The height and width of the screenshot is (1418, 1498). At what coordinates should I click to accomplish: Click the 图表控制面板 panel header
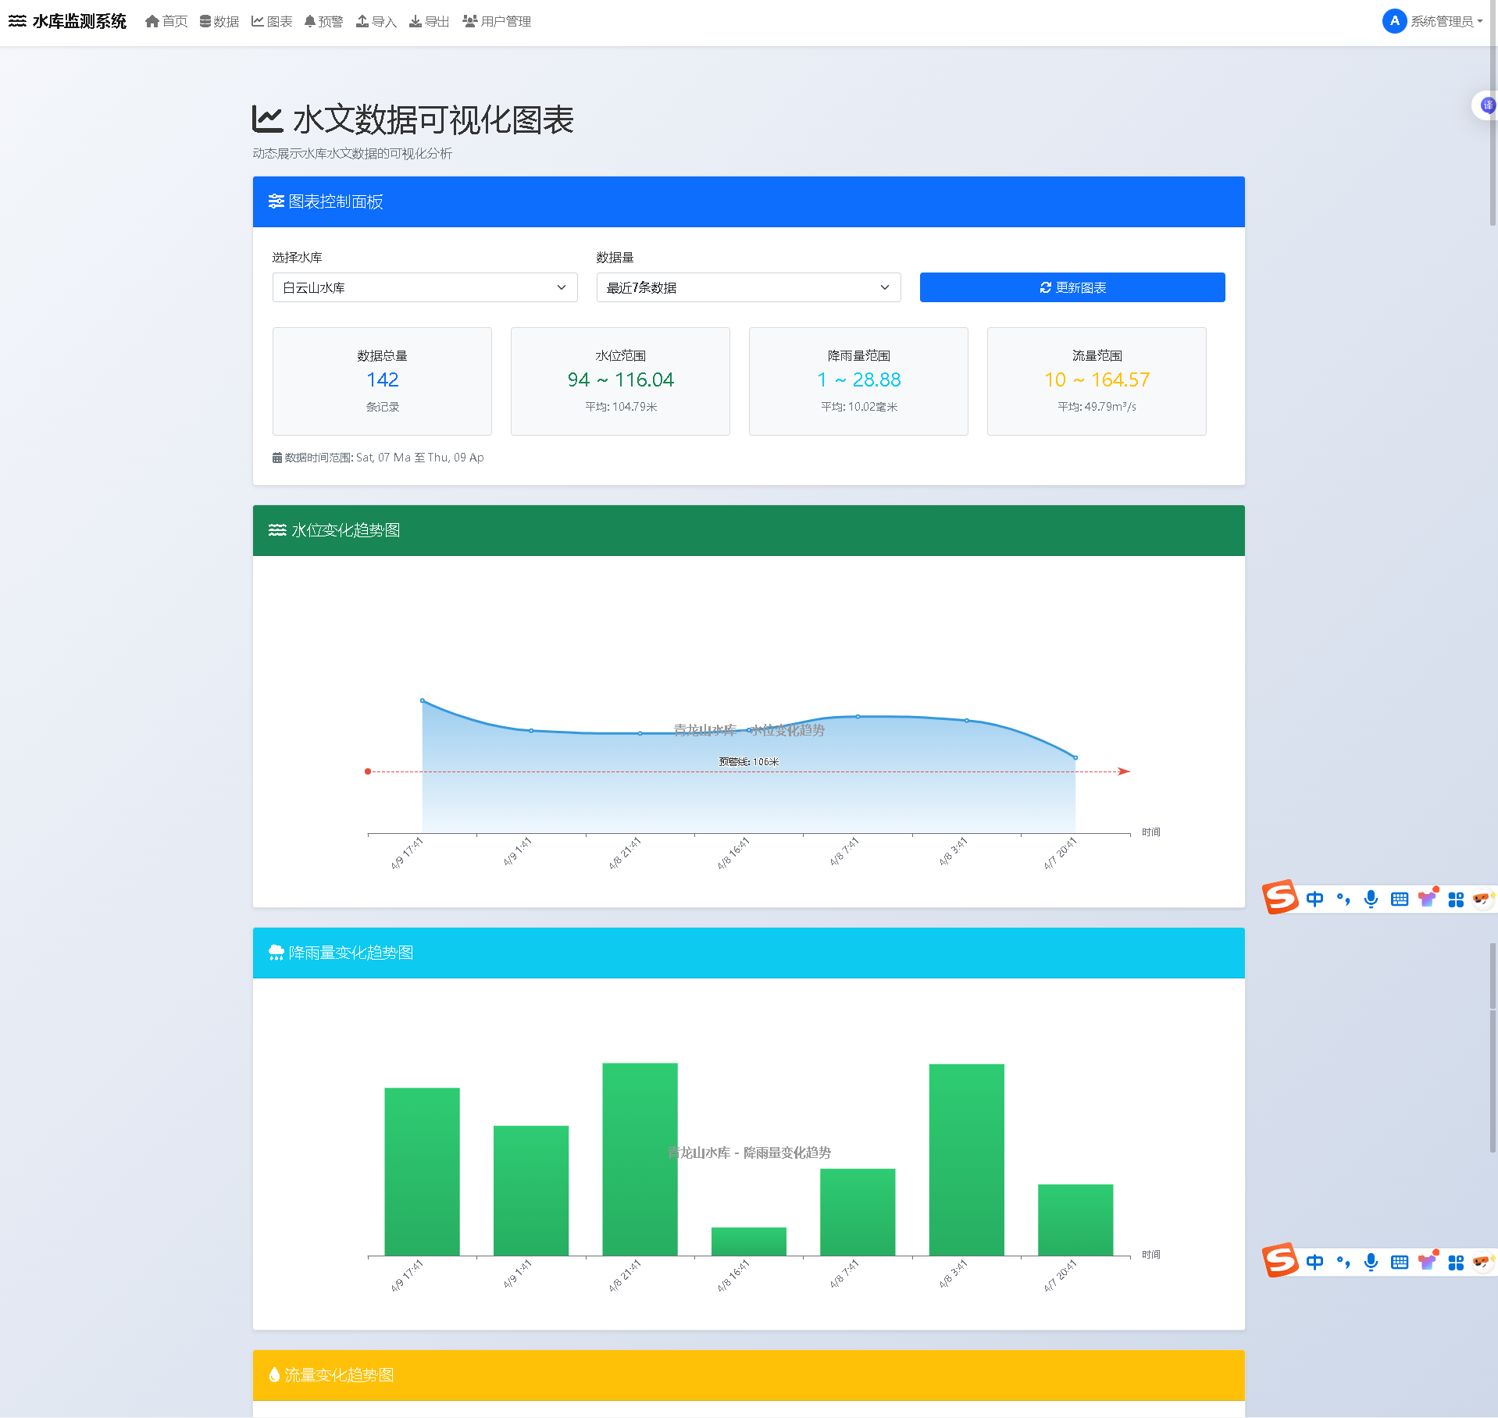click(x=748, y=201)
